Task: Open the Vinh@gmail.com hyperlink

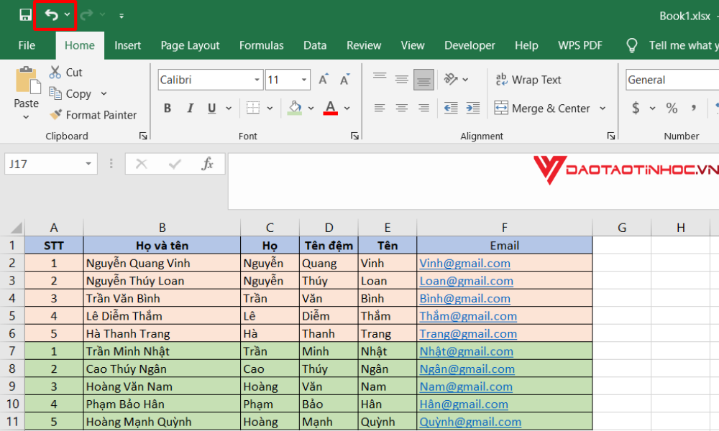Action: tap(464, 263)
